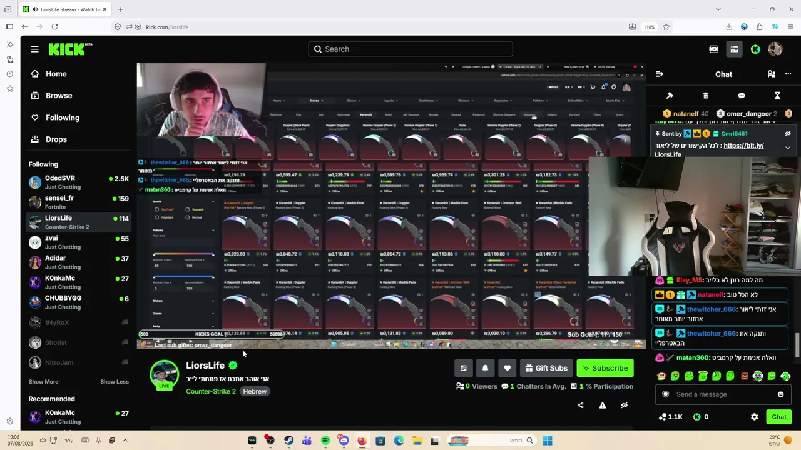Click the chat bubble mode icon
This screenshot has width=801, height=450.
click(742, 96)
